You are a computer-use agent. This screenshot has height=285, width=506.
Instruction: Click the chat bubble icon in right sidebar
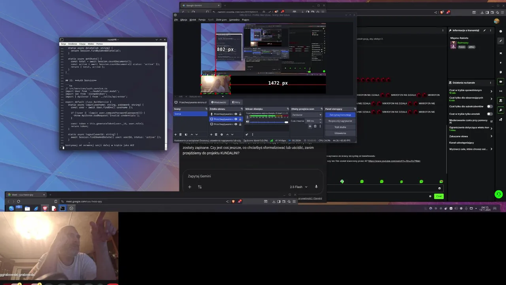[501, 82]
